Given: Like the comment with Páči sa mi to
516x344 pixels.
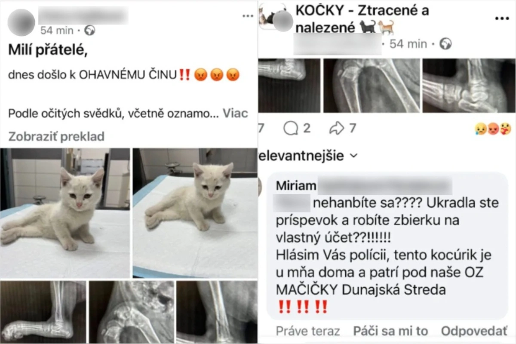Looking at the screenshot, I should 390,331.
